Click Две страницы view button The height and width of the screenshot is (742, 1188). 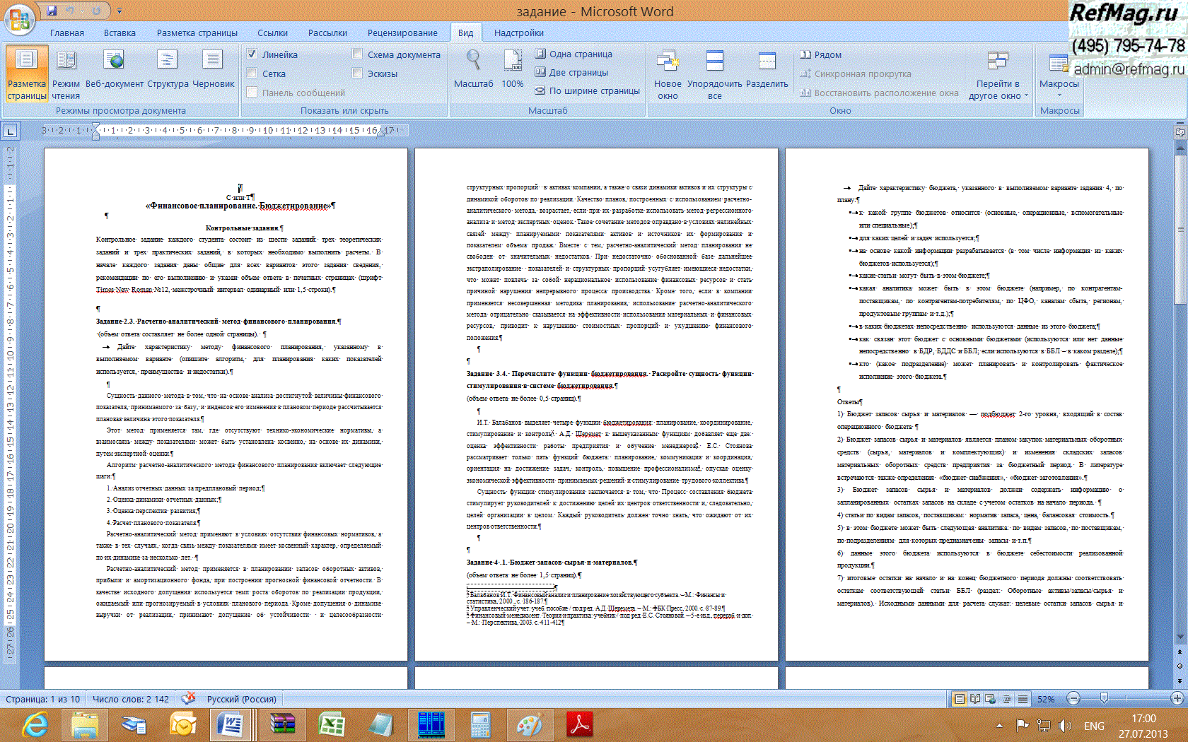click(x=571, y=72)
